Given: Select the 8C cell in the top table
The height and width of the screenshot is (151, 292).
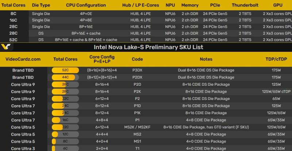Looking at the screenshot, I should tap(14, 13).
